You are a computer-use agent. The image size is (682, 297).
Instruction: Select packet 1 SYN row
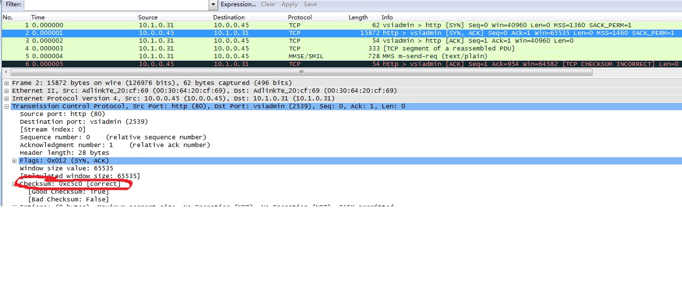tap(342, 25)
